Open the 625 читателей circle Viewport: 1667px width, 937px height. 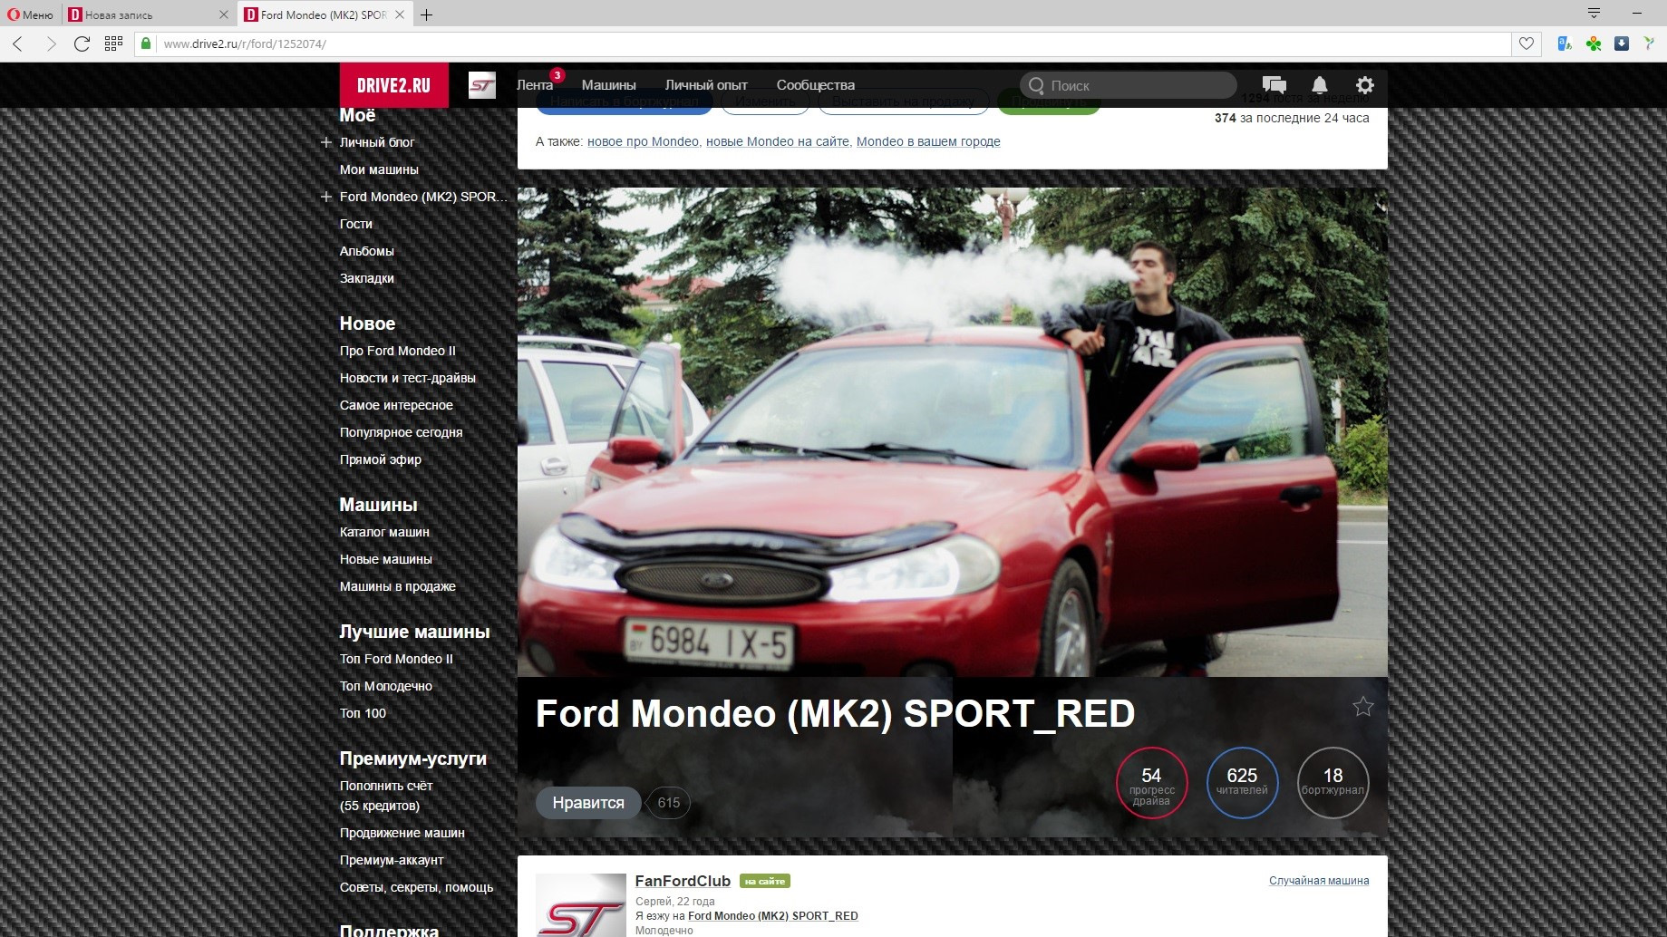(x=1242, y=783)
